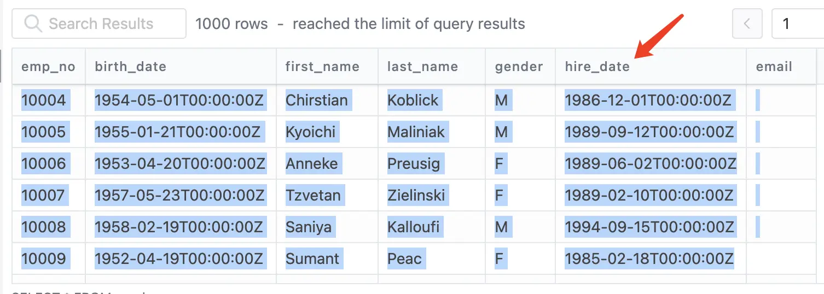This screenshot has width=824, height=294.
Task: Go to previous page of results
Action: pyautogui.click(x=747, y=23)
